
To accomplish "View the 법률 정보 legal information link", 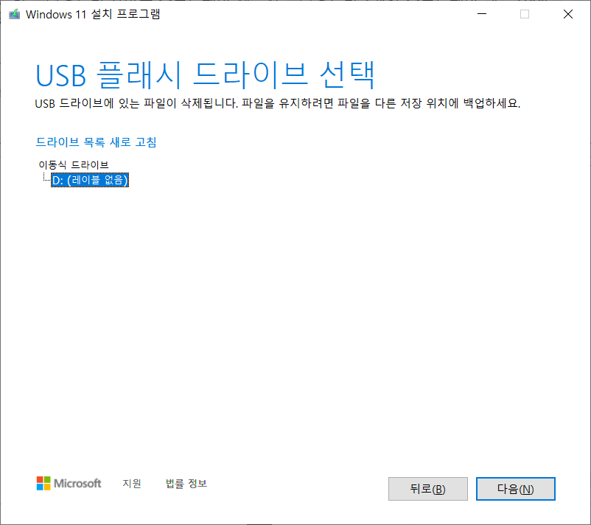I will click(x=185, y=484).
